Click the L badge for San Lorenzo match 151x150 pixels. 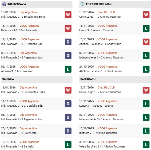146,69
